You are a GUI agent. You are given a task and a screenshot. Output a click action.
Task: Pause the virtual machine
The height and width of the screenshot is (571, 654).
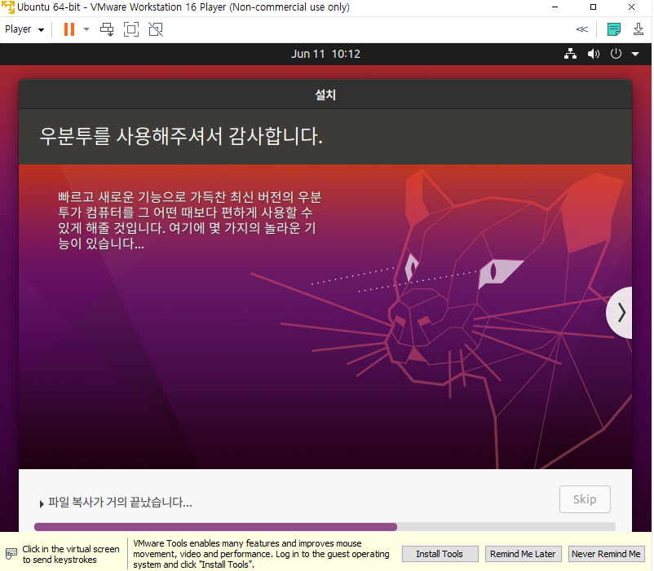[69, 29]
